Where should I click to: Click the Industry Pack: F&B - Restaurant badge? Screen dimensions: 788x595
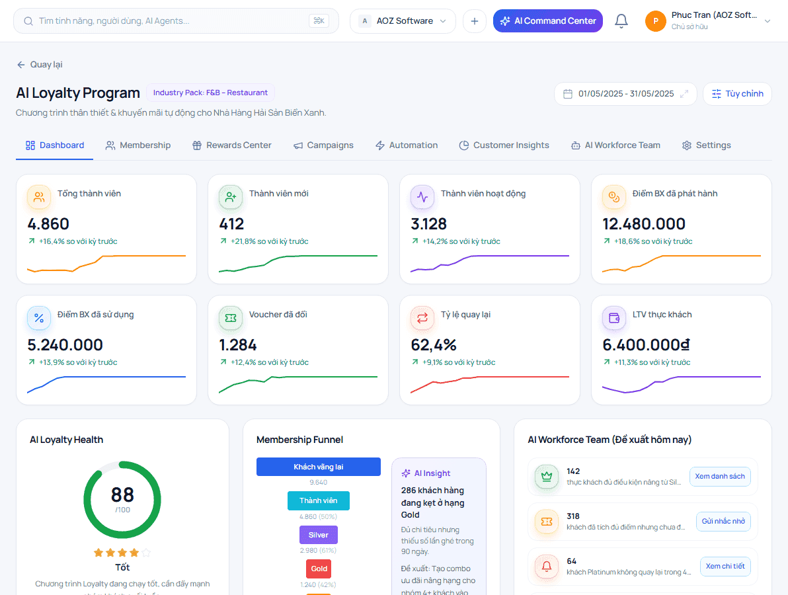[210, 93]
